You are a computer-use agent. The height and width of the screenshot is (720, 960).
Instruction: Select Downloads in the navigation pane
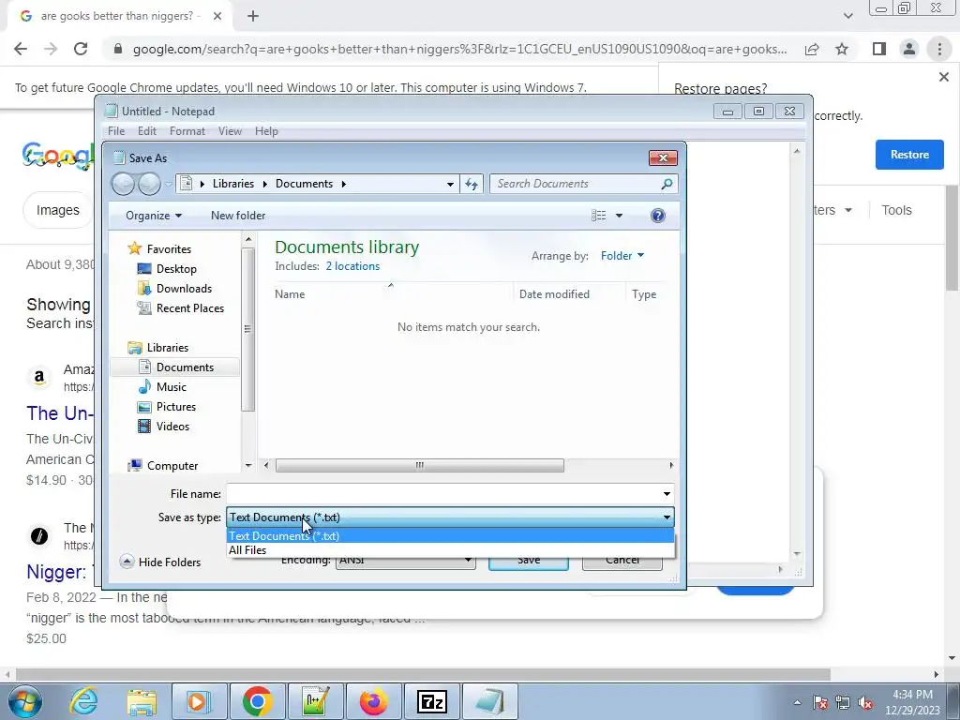click(x=184, y=289)
